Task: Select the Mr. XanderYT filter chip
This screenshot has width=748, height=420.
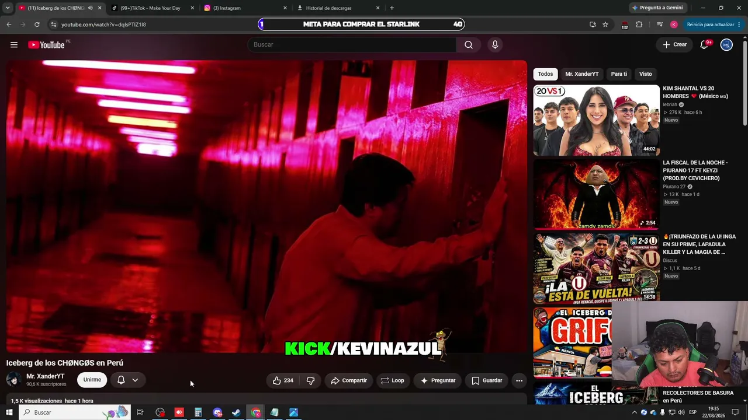Action: [582, 74]
